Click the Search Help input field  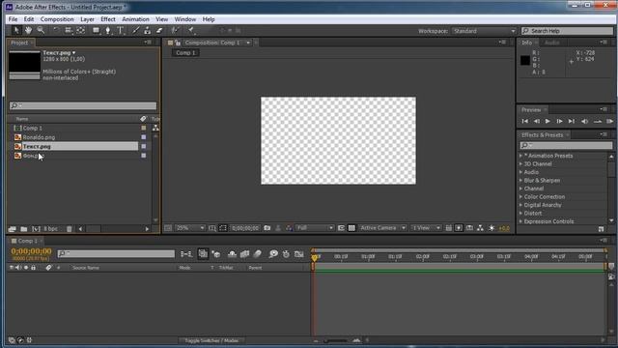point(568,31)
